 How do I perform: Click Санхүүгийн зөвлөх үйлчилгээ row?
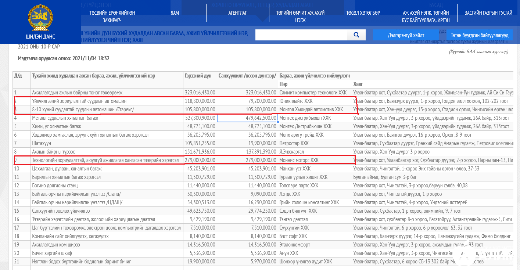(107, 211)
